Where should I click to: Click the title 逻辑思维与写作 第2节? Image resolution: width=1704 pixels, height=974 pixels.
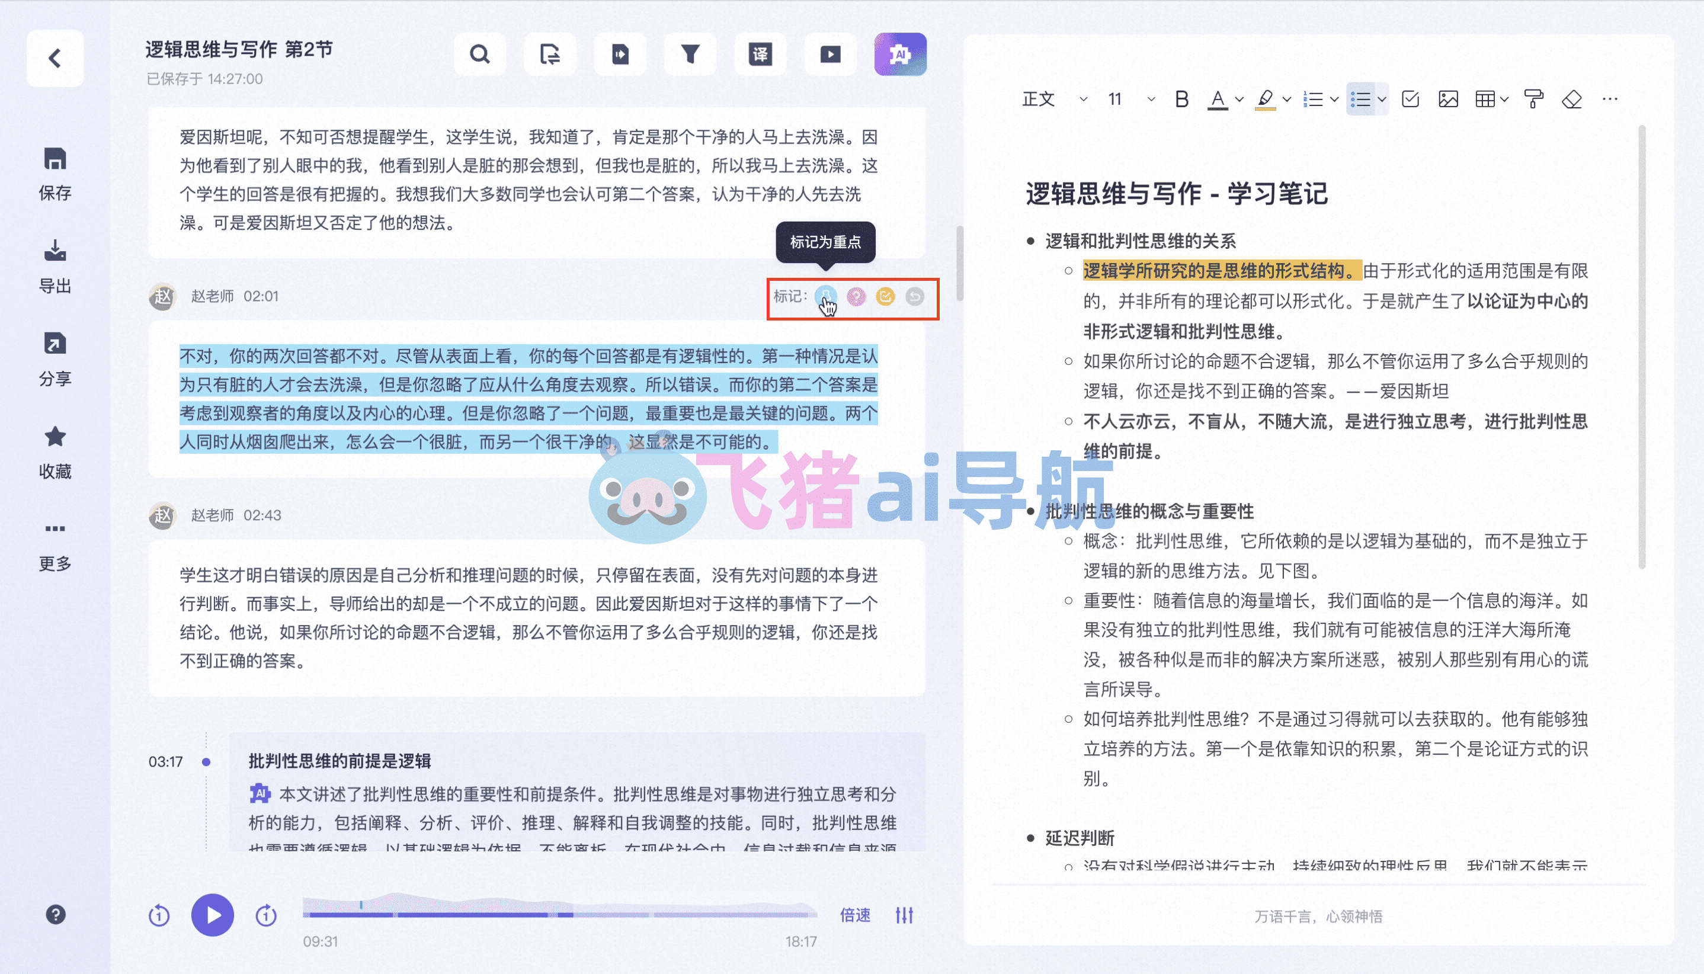click(x=239, y=50)
